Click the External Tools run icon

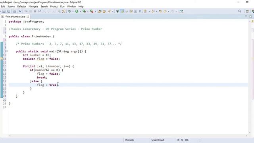(92, 11)
